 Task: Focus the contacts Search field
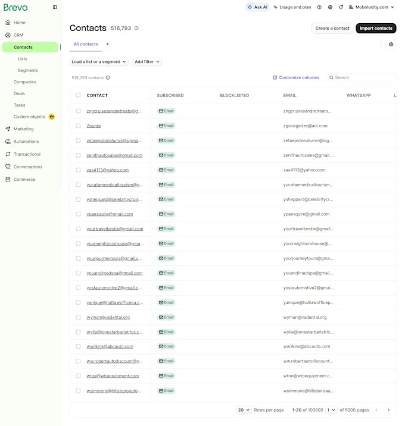tap(361, 78)
